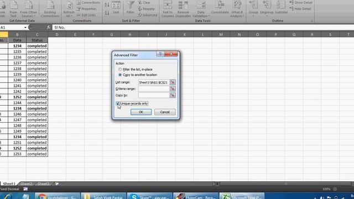Screen dimensions: 354x199
Task: Collapse dialog via Copy to selector icon
Action: 173,95
